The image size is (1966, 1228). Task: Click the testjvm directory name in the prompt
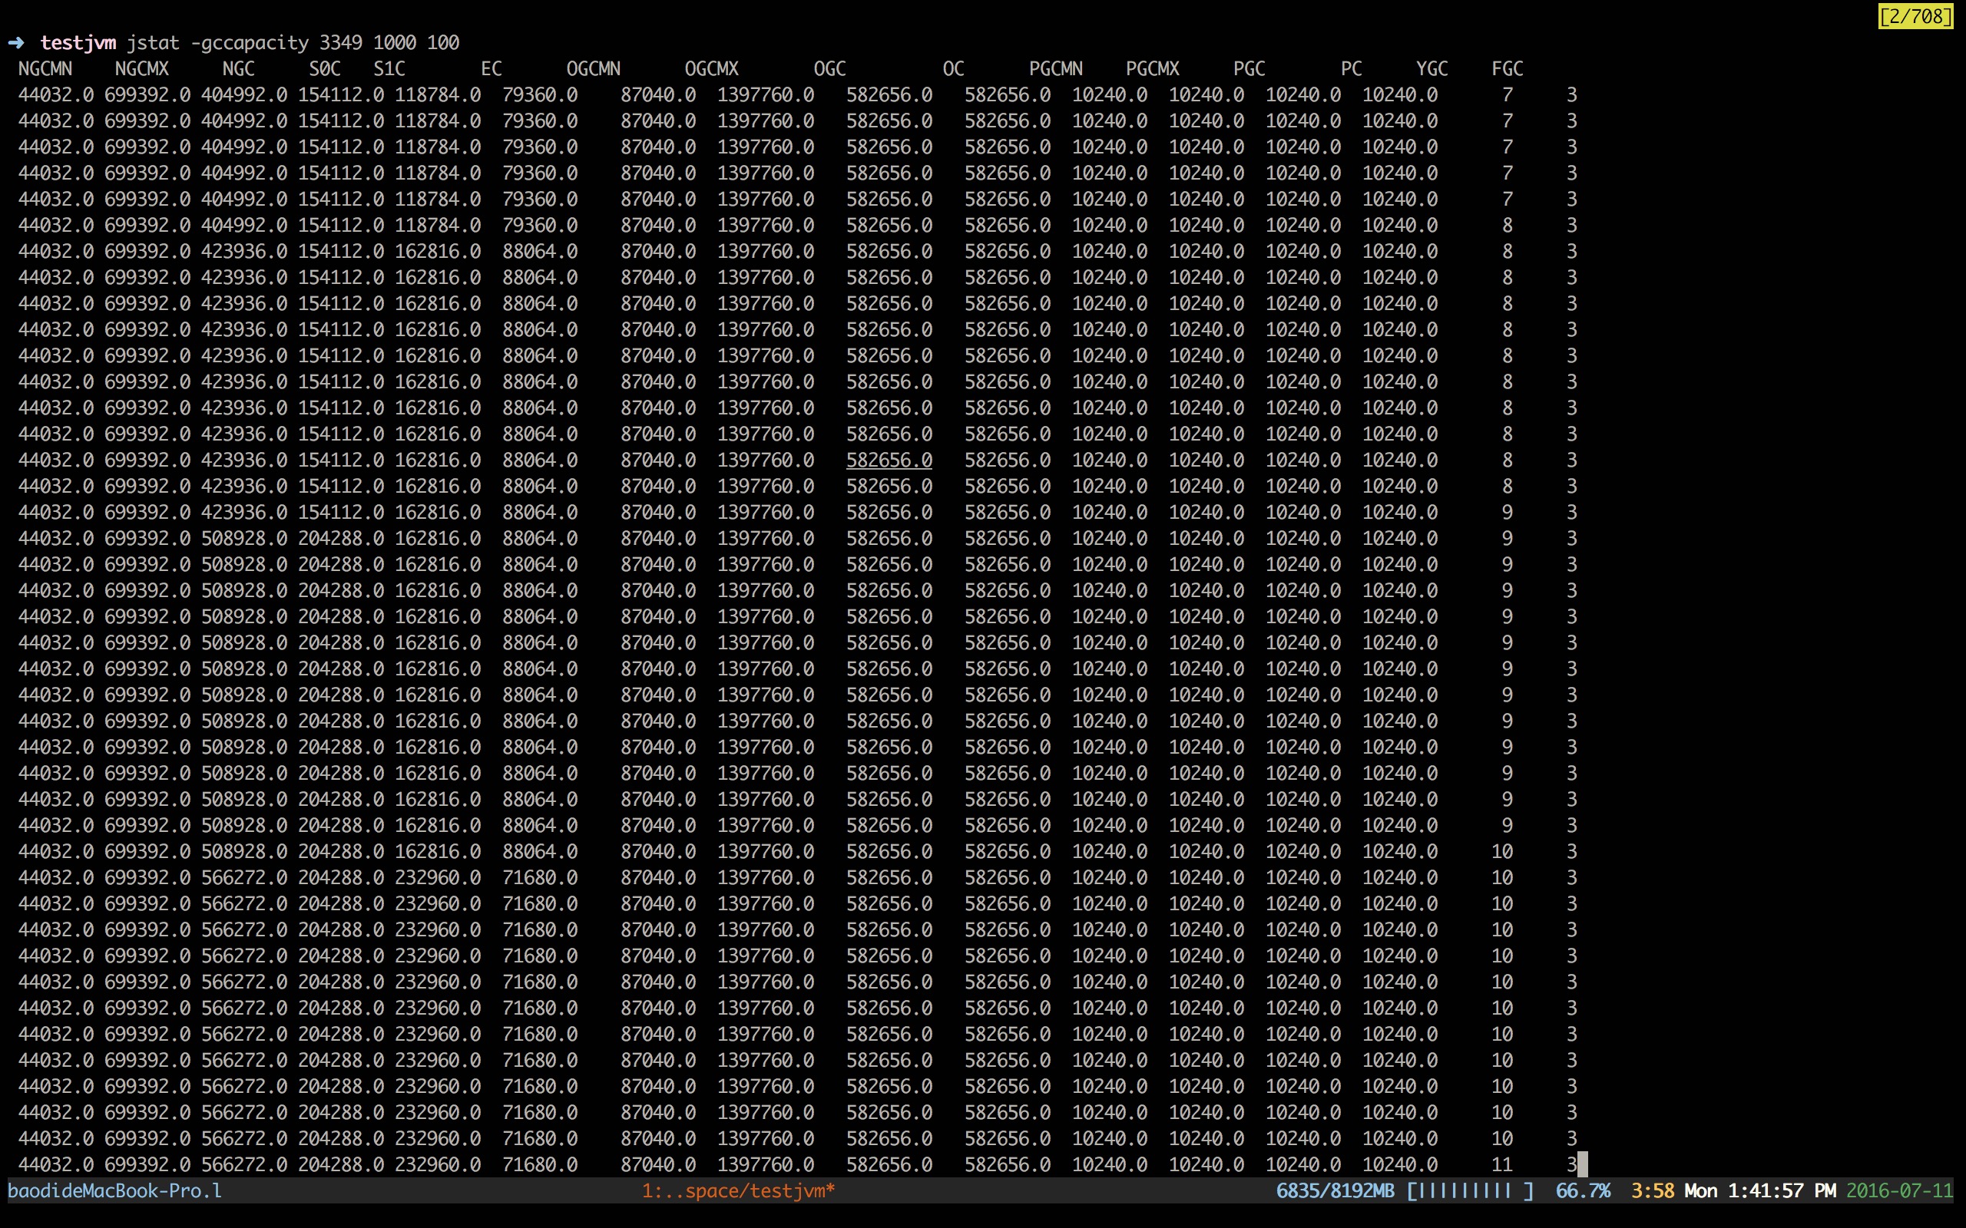pyautogui.click(x=78, y=43)
